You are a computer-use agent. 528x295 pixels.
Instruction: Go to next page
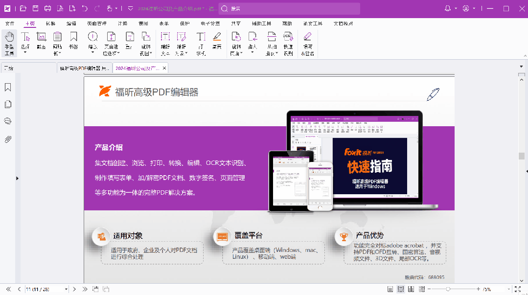pyautogui.click(x=74, y=289)
